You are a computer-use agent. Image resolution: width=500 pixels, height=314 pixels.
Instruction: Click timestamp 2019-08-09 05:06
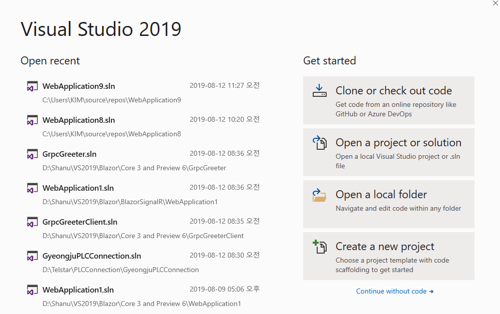(x=225, y=289)
